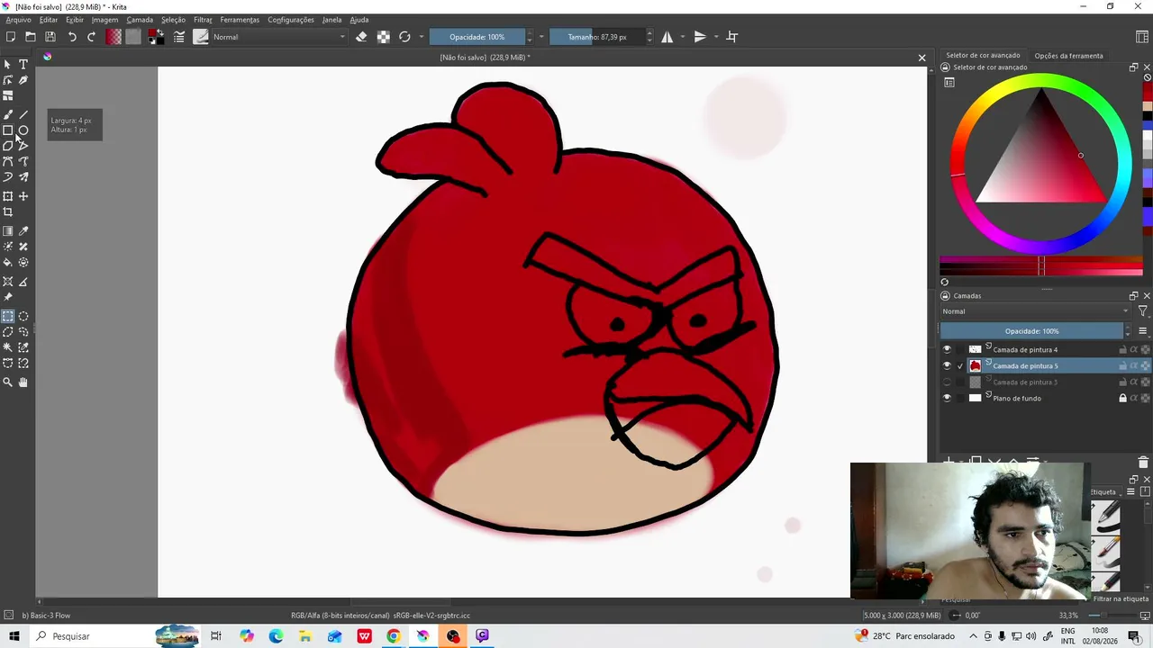1153x648 pixels.
Task: Select the Transform tool
Action: coord(8,196)
